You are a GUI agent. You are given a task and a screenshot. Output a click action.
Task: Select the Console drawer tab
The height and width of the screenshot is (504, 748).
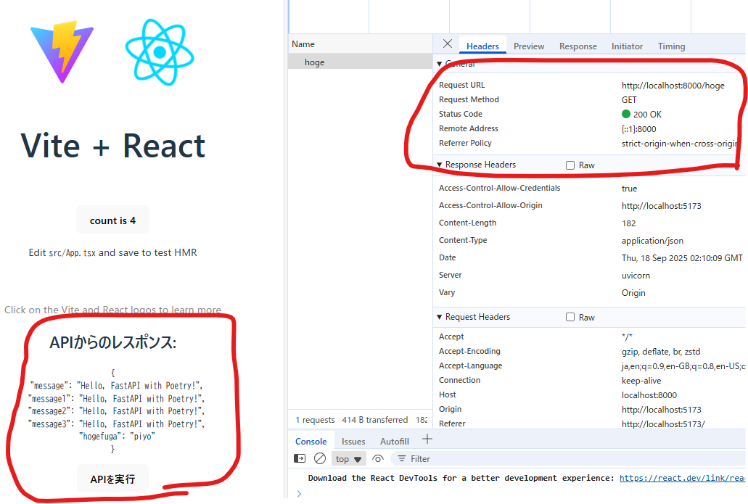pyautogui.click(x=311, y=442)
